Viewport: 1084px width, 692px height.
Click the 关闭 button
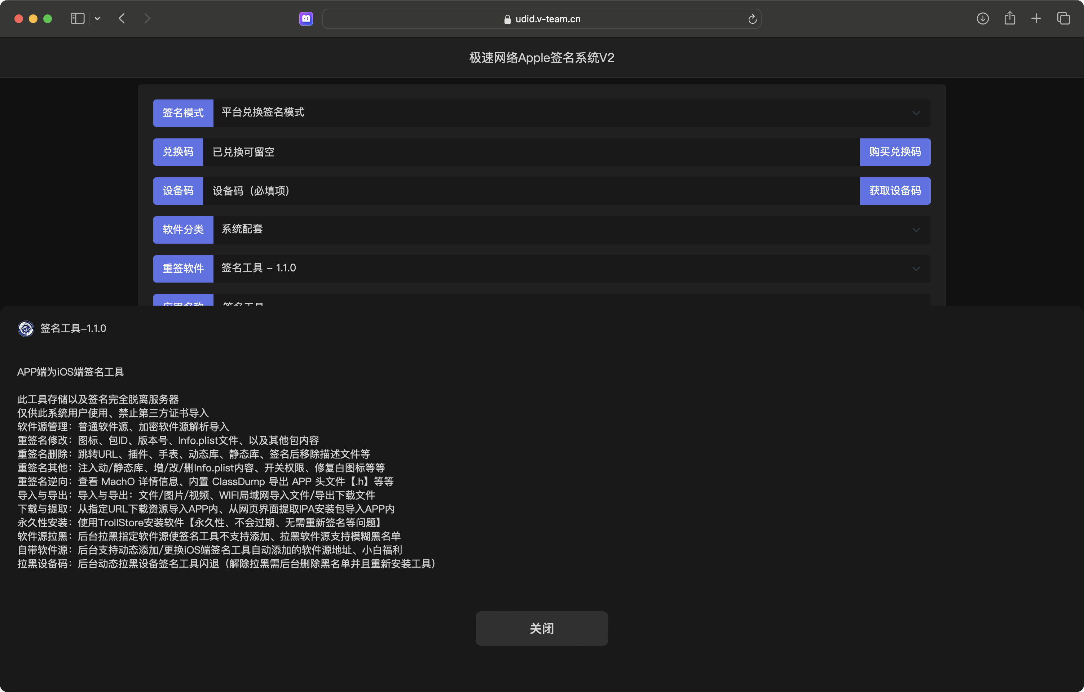coord(542,628)
